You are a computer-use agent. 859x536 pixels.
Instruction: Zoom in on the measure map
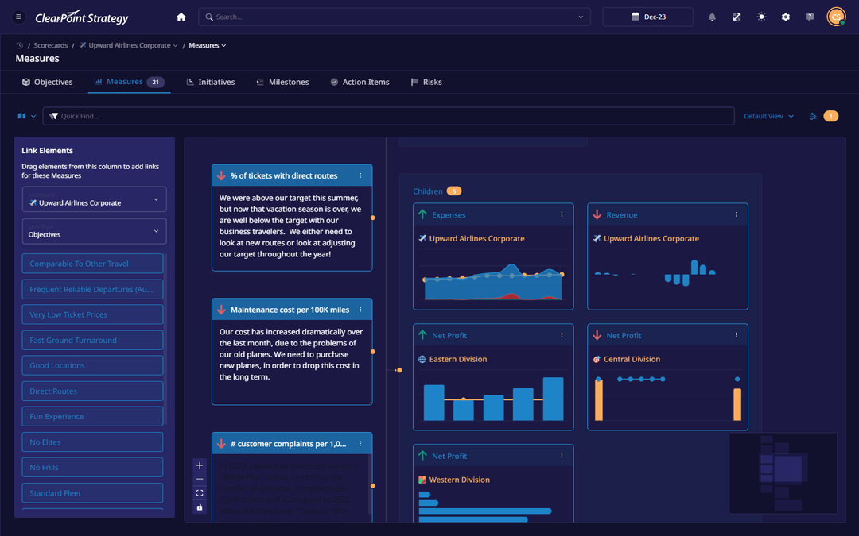pos(200,465)
